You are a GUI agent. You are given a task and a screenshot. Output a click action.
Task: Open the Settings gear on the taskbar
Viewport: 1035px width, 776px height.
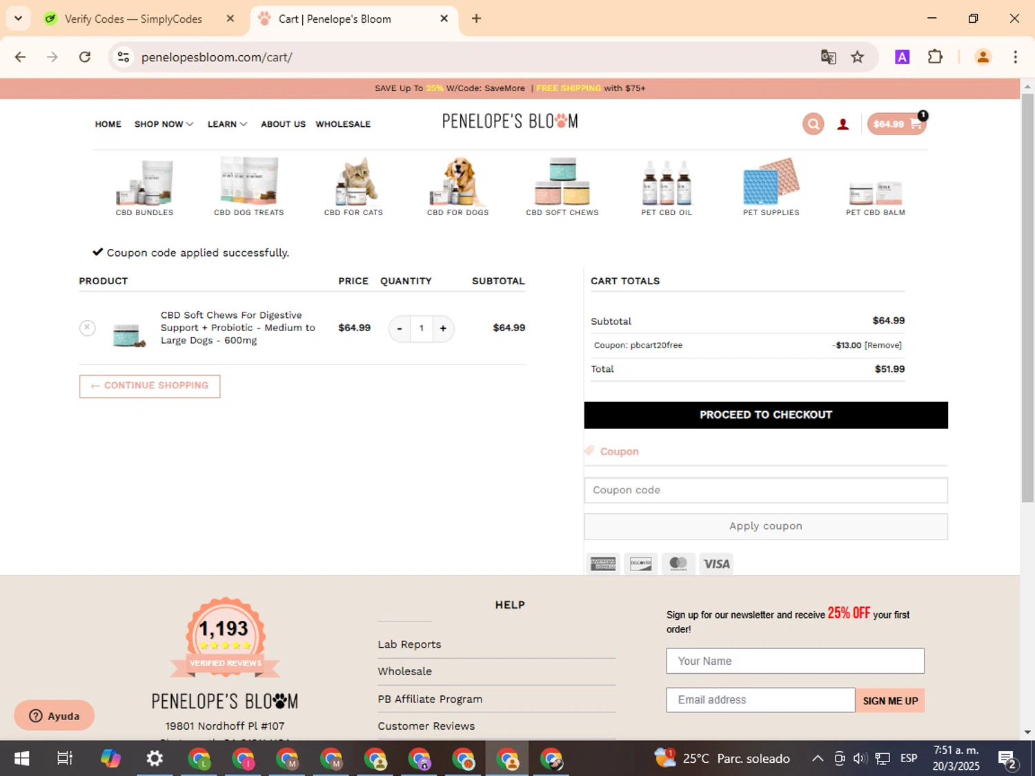tap(155, 759)
